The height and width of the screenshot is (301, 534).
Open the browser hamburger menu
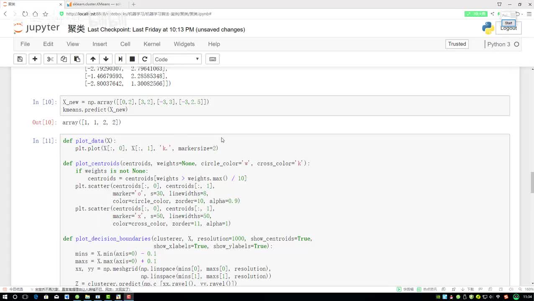click(x=529, y=14)
